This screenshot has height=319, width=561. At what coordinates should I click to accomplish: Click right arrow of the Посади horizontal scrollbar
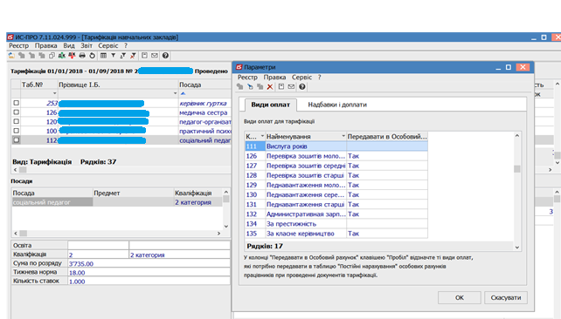[x=219, y=233]
